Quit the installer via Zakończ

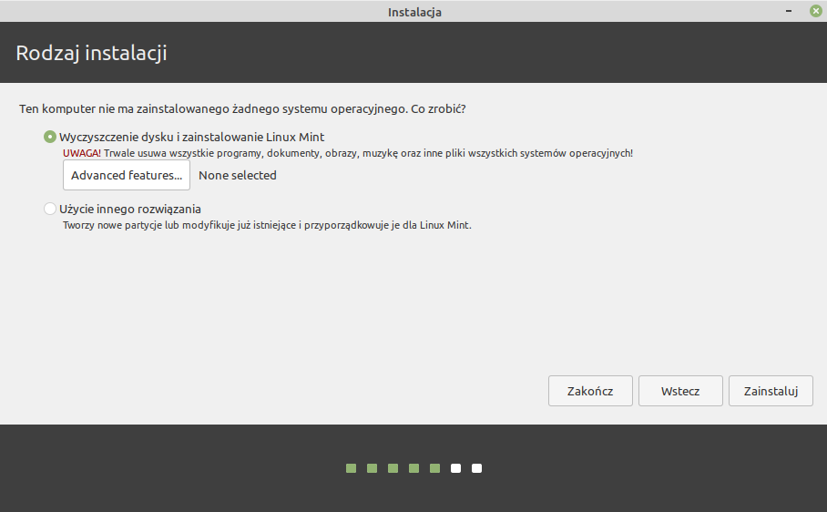(x=590, y=391)
